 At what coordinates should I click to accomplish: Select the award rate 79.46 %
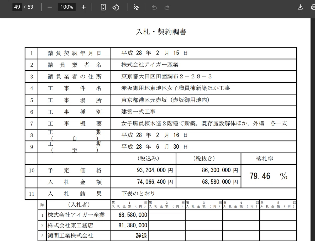pyautogui.click(x=269, y=176)
